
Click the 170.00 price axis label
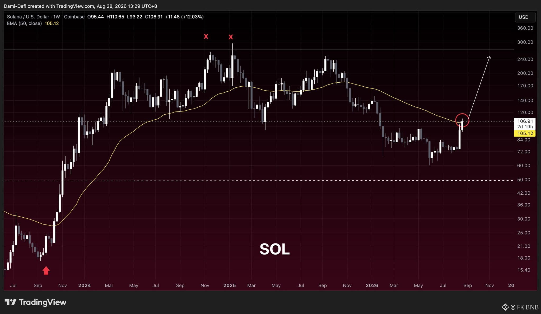[x=525, y=86]
